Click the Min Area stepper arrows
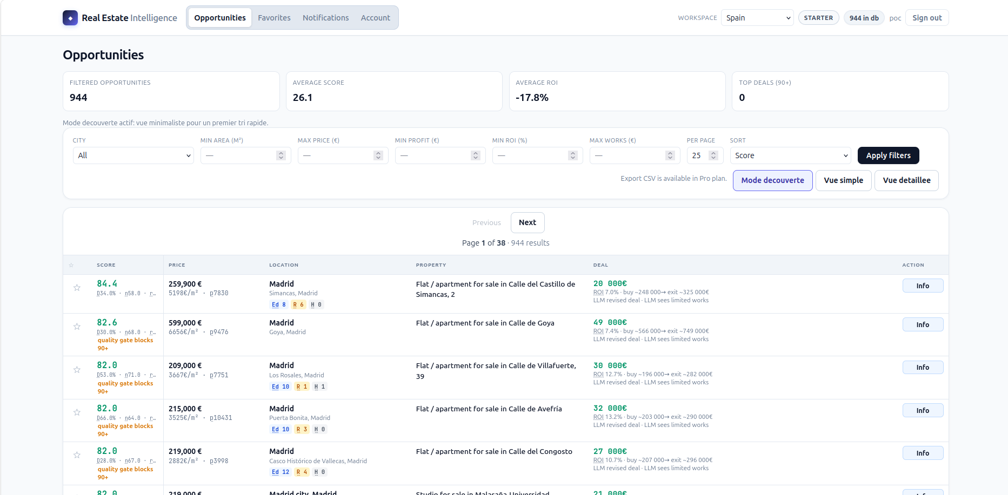Screen dimensions: 1008x495 pyautogui.click(x=281, y=155)
